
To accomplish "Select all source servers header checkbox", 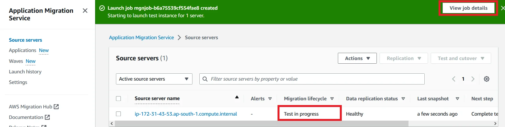I will (x=118, y=98).
